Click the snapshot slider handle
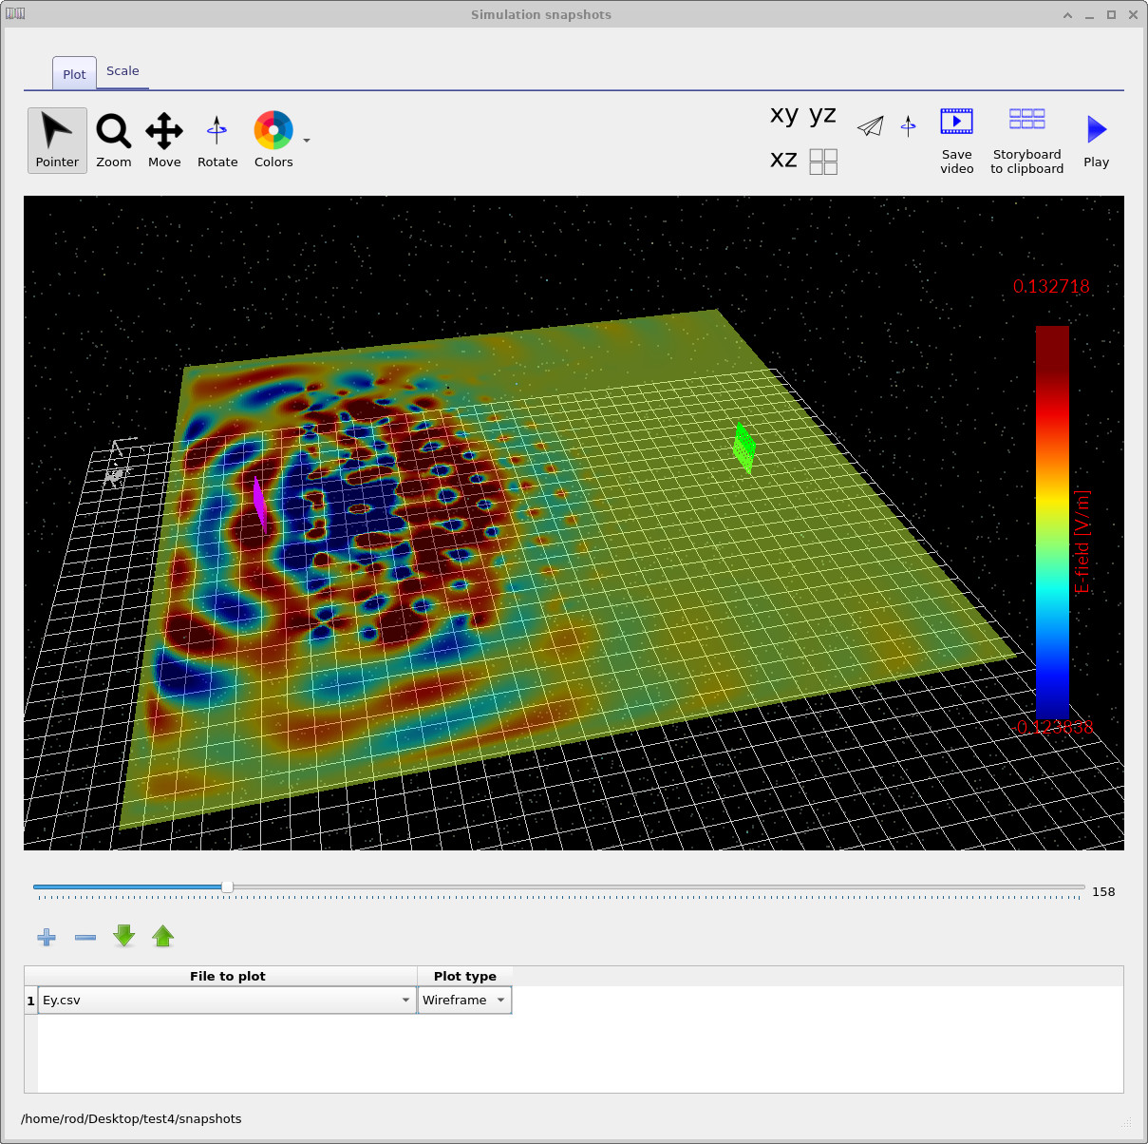This screenshot has width=1148, height=1144. 227,887
